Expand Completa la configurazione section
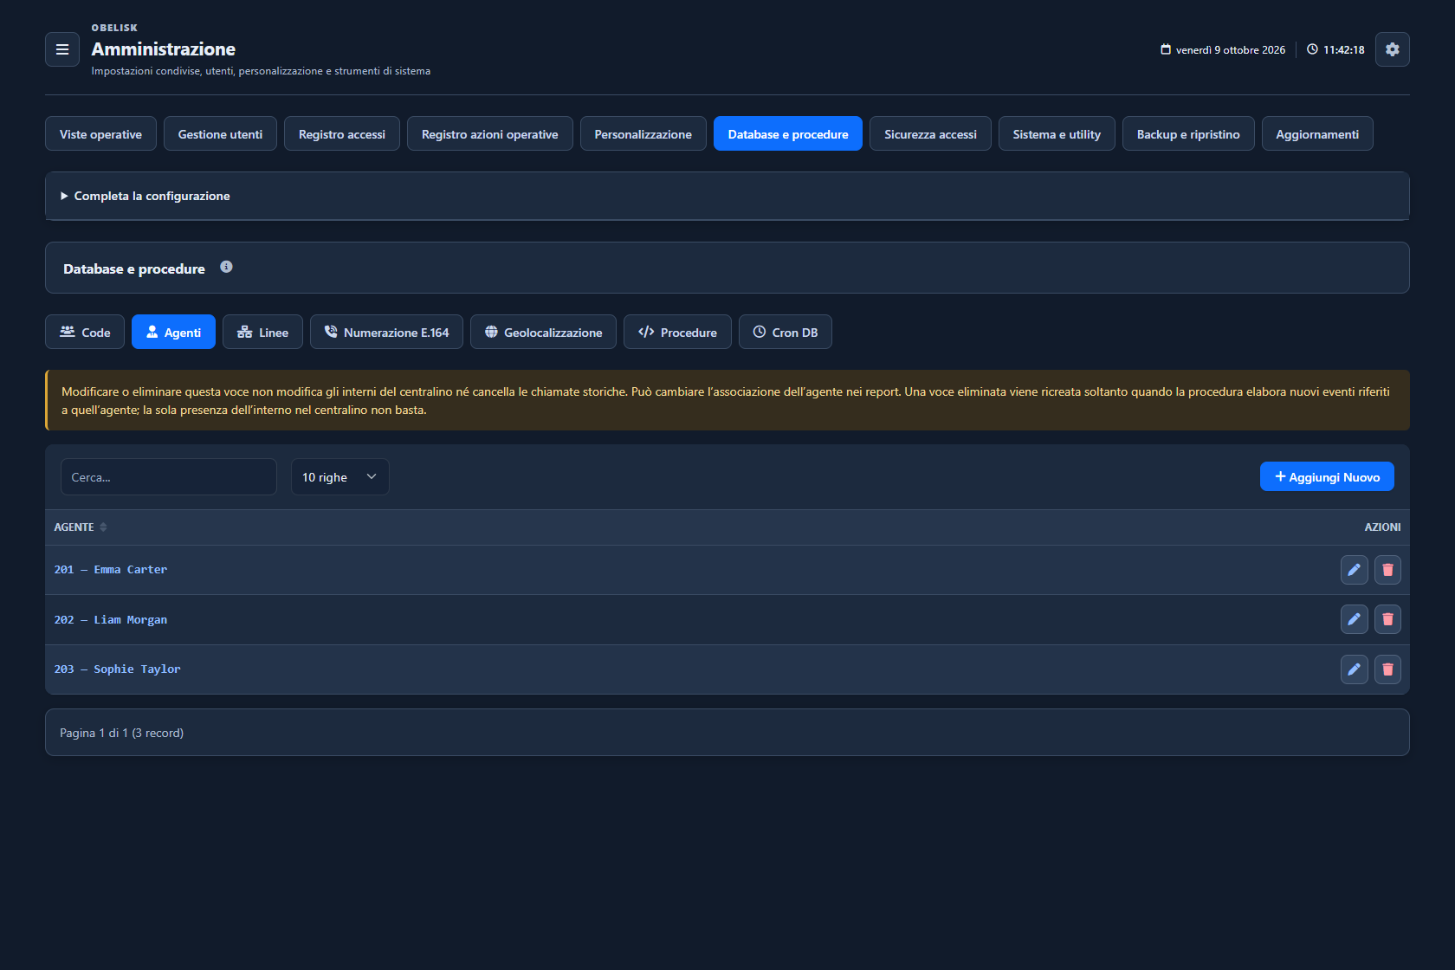Screen dimensions: 1455x970 pyautogui.click(x=727, y=196)
